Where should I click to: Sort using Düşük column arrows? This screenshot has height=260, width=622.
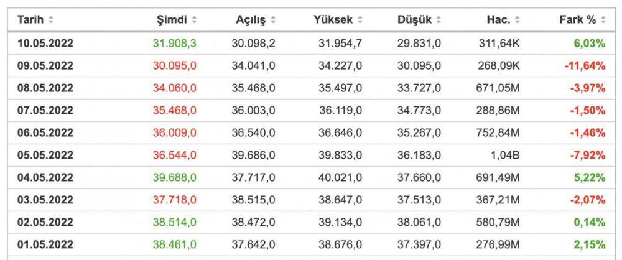click(x=439, y=20)
